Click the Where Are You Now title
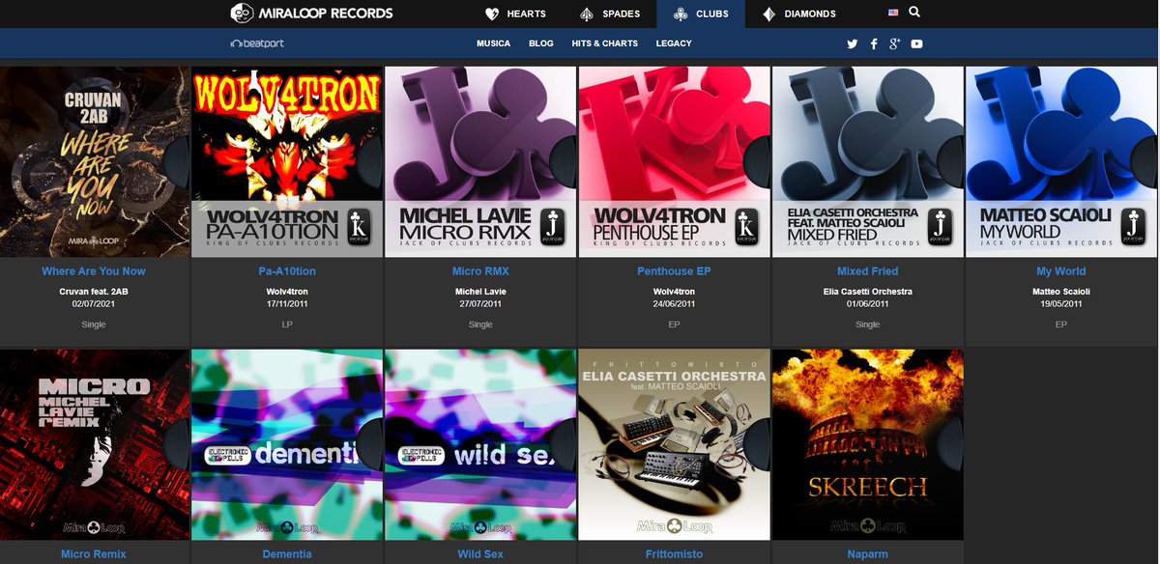The width and height of the screenshot is (1160, 564). (x=94, y=271)
